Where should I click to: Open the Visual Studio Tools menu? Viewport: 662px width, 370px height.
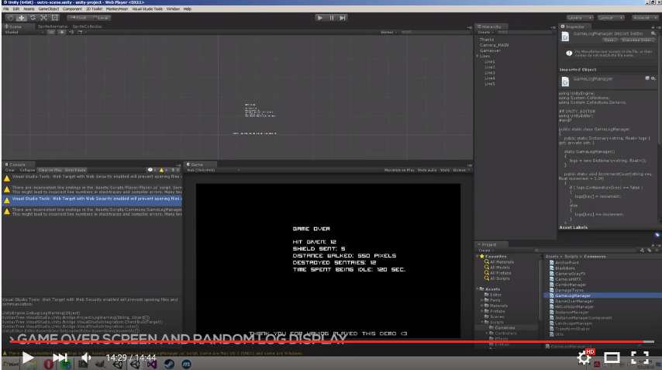[147, 9]
